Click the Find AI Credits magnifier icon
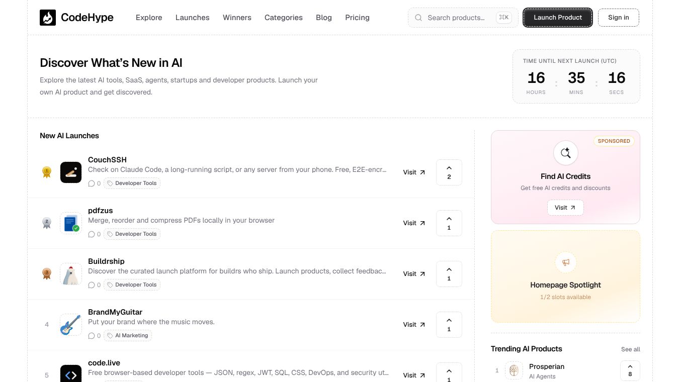Screen dimensions: 680x382 point(565,153)
